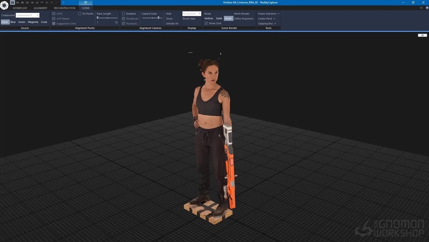Toggle the Thumbnail checkbox
429x242 pixels.
124,18
